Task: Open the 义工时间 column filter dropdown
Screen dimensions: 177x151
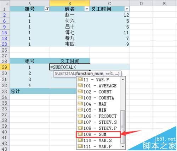Action: pyautogui.click(x=127, y=9)
